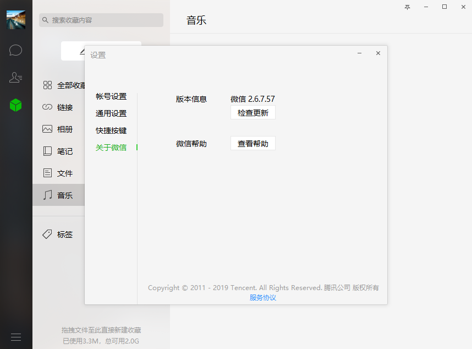Click the new note button behind dialog
This screenshot has height=349, width=472.
[x=73, y=51]
